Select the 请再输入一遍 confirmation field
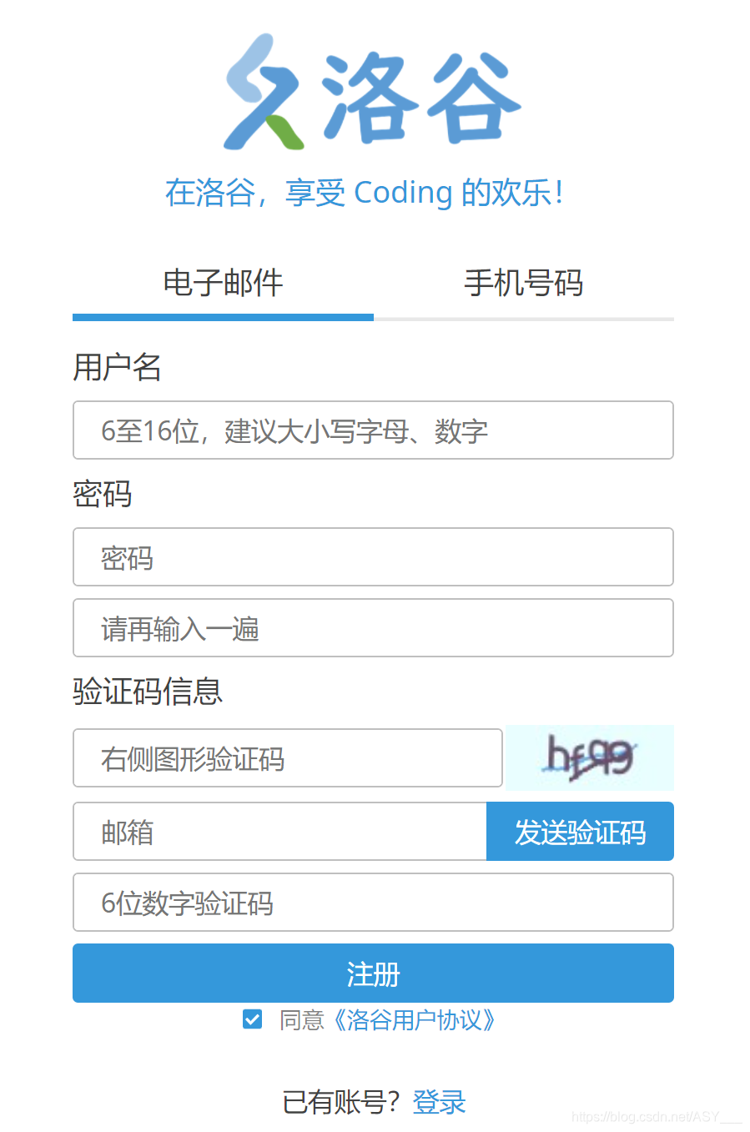This screenshot has height=1132, width=750. point(373,627)
